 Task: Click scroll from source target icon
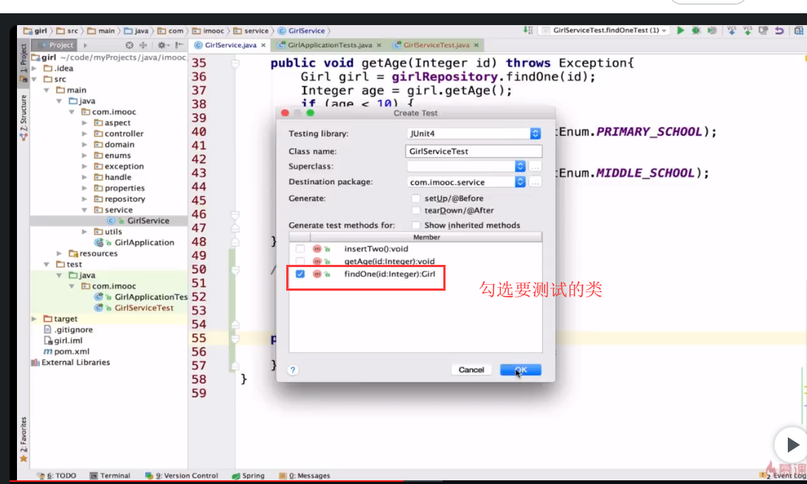pyautogui.click(x=129, y=45)
